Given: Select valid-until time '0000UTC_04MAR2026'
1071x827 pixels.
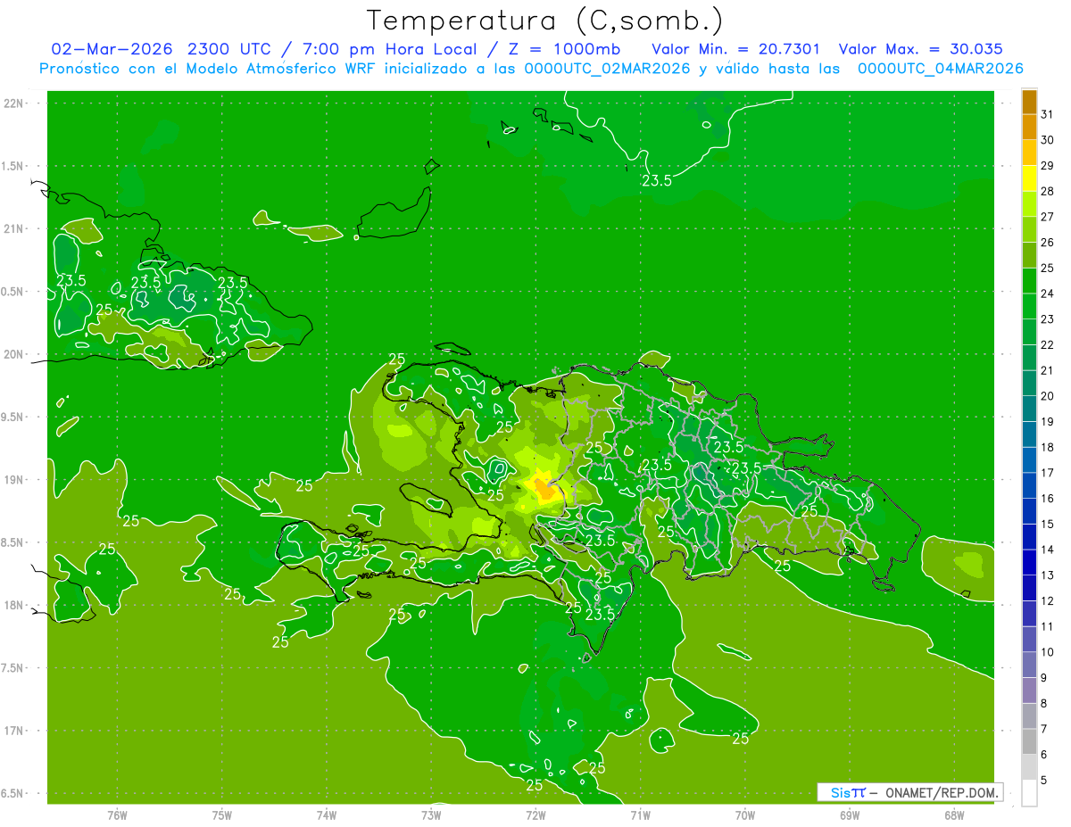Looking at the screenshot, I should (x=940, y=69).
